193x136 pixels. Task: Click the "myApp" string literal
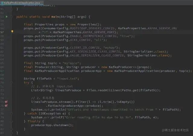pos(110,48)
